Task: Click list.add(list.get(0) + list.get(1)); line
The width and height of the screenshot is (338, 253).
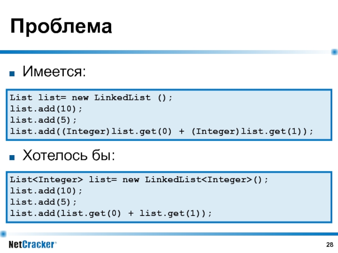Action: pos(111,213)
